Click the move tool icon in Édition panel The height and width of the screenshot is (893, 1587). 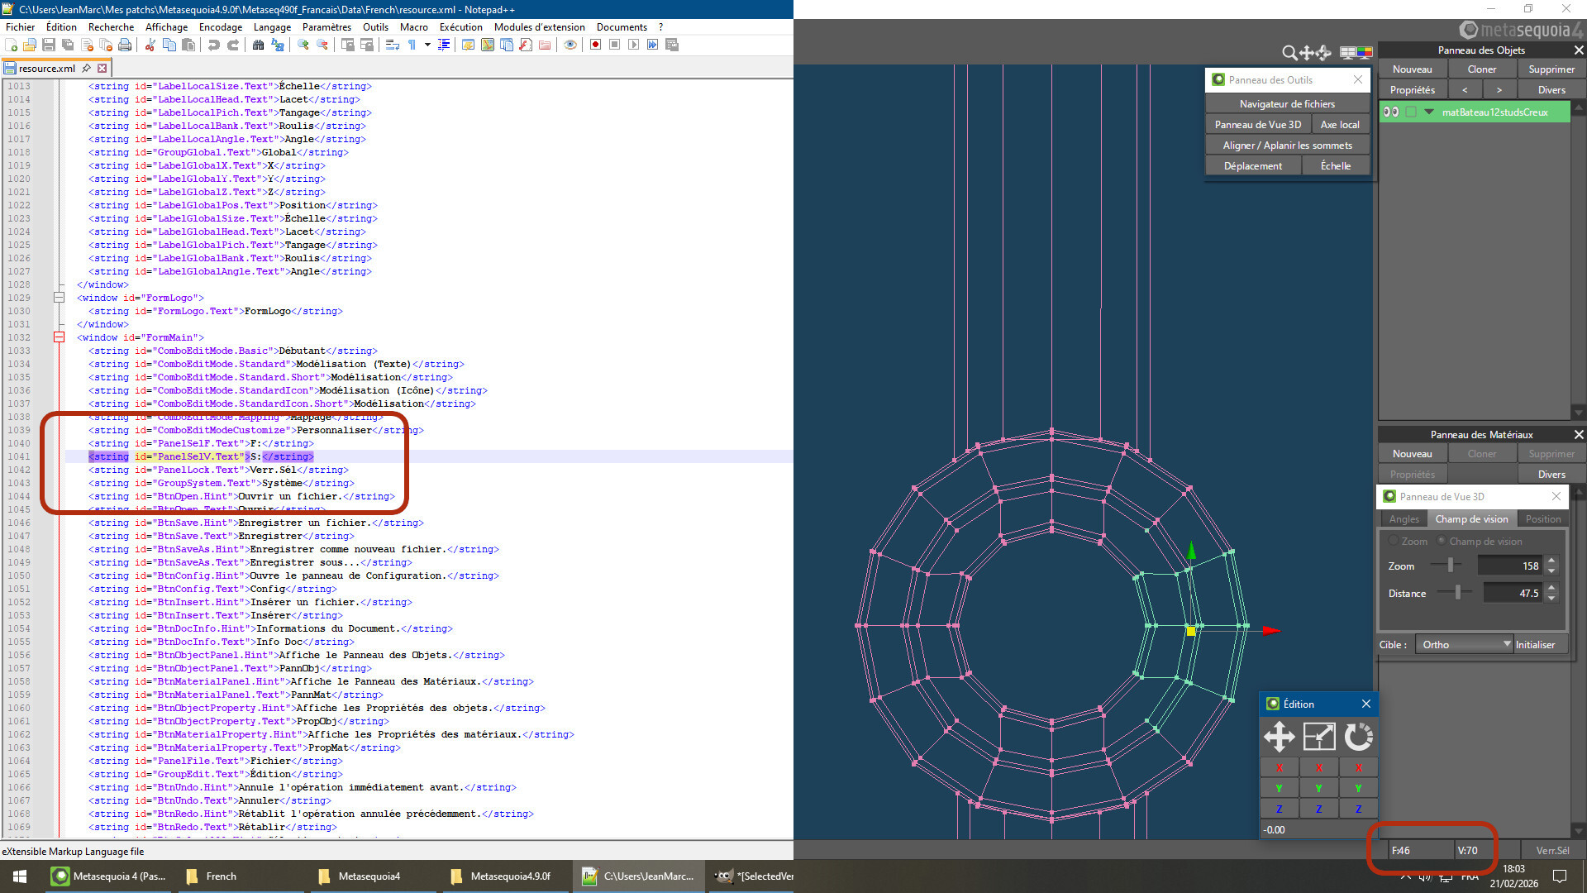point(1279,736)
